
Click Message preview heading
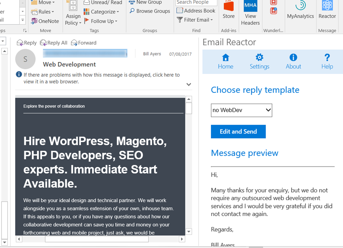245,153
